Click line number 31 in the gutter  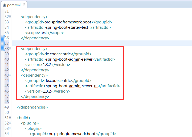(x=7, y=11)
